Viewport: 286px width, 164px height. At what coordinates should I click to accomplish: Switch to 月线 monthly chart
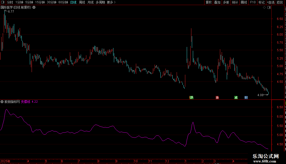point(90,2)
